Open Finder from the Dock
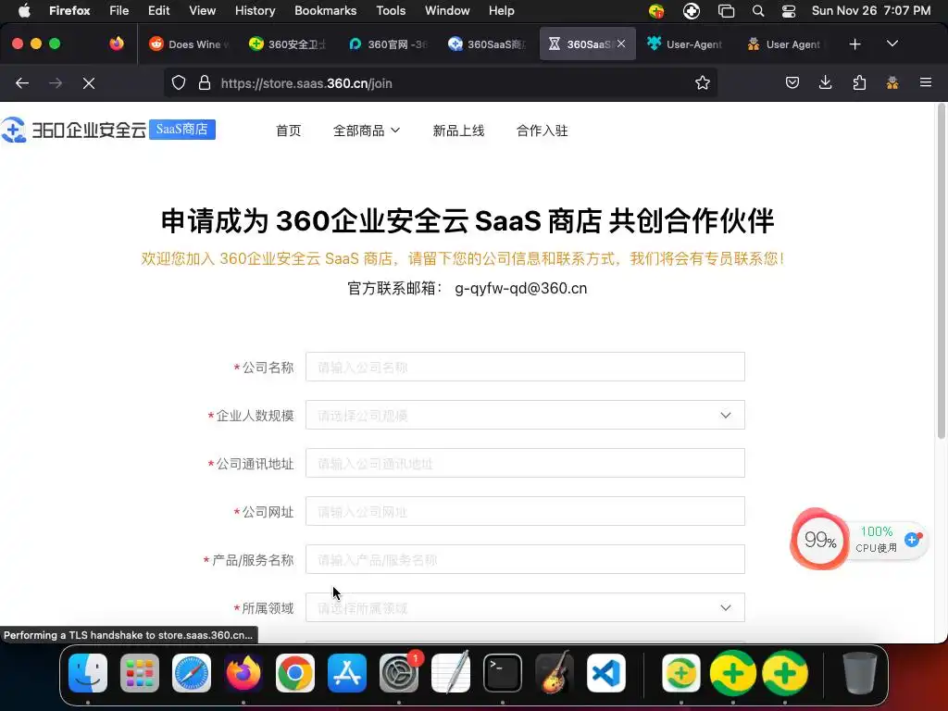 tap(88, 672)
